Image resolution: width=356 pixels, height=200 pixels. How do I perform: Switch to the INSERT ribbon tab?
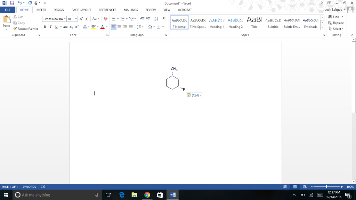(41, 10)
